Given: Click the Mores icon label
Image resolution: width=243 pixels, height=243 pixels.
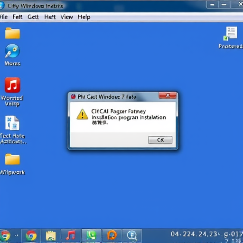Looking at the screenshot, I should click(12, 64).
